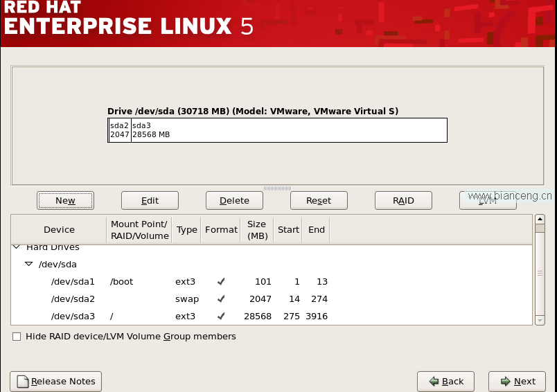557x392 pixels.
Task: Sort by the Format column header
Action: tap(221, 230)
